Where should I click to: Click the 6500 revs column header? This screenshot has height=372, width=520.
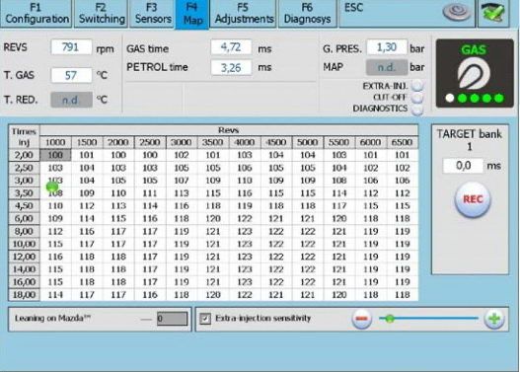(402, 142)
